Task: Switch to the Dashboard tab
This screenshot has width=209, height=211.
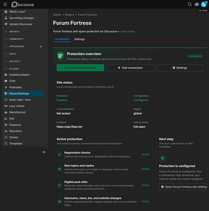Action: (62, 39)
